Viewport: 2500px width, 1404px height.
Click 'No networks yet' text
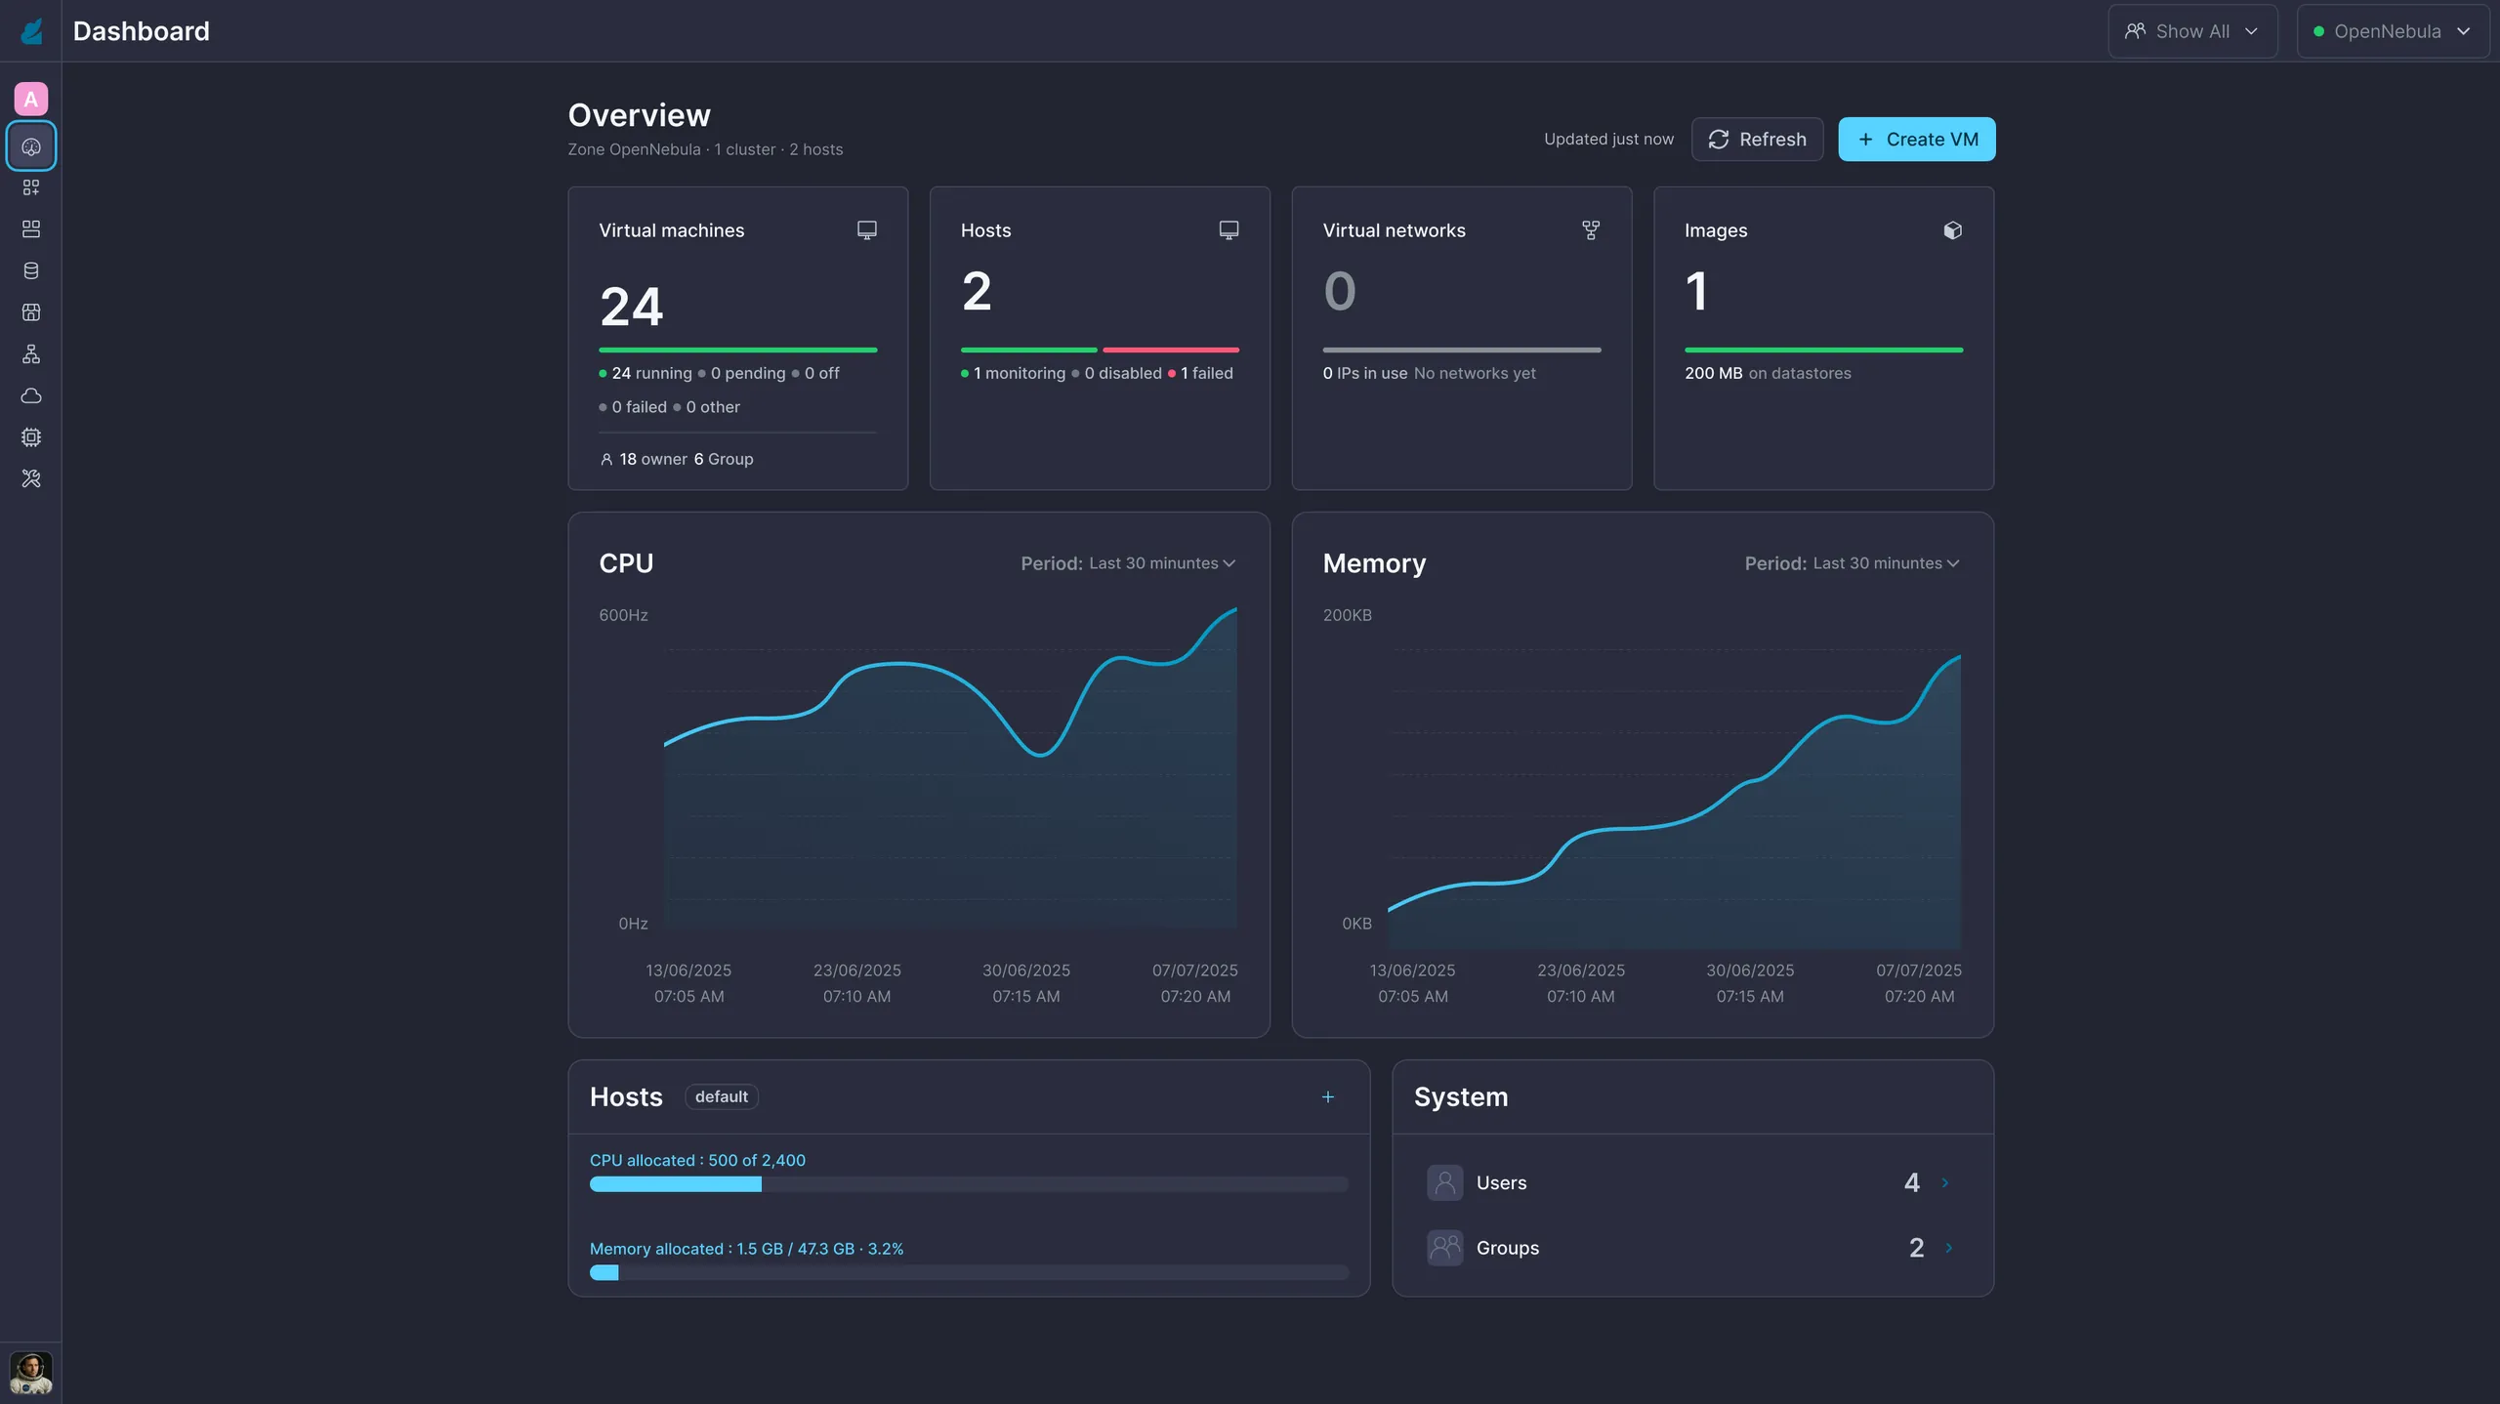pyautogui.click(x=1475, y=373)
